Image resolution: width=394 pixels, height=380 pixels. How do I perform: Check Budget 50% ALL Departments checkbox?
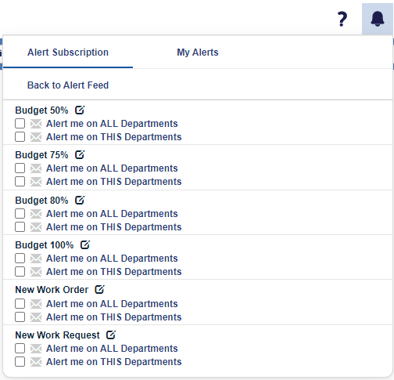click(20, 124)
